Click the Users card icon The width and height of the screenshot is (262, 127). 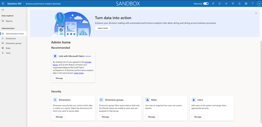194,100
